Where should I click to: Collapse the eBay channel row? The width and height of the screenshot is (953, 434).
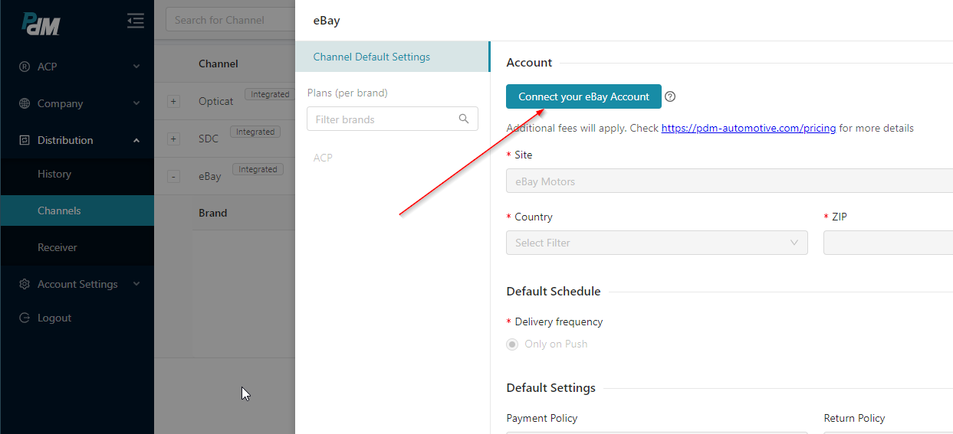click(x=173, y=176)
